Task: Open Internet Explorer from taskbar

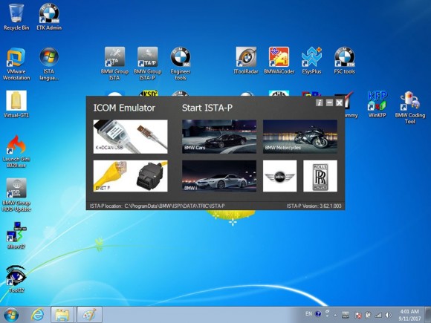Action: pos(37,315)
